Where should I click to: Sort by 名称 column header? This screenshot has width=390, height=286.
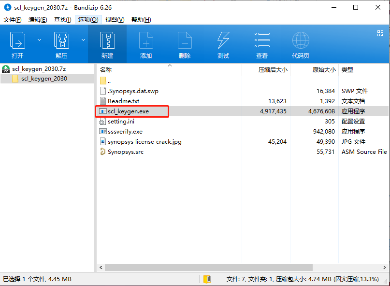106,70
